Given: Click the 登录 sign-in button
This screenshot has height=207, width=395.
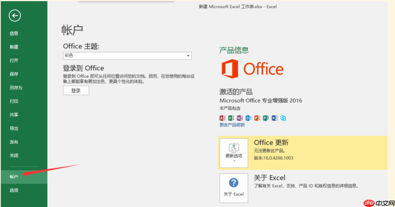Looking at the screenshot, I should [x=76, y=90].
